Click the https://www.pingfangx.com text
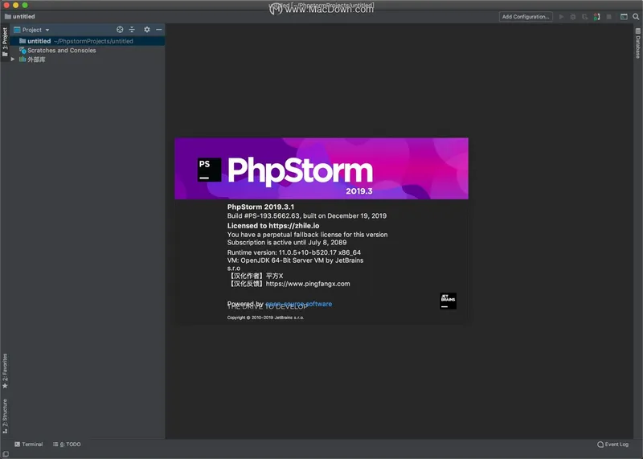This screenshot has width=643, height=459. [x=308, y=284]
